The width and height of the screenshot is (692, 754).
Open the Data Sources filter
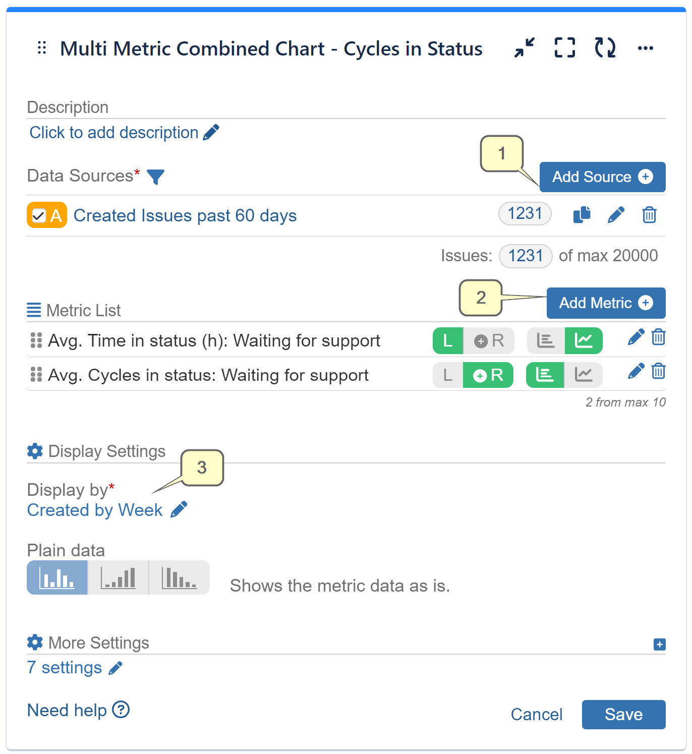coord(156,177)
